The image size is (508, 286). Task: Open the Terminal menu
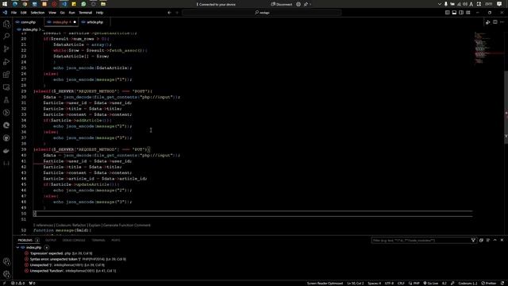click(86, 13)
